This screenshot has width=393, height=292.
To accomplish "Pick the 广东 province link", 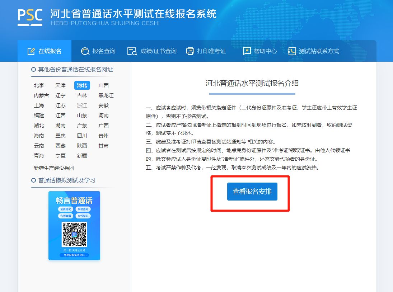I will (82, 126).
